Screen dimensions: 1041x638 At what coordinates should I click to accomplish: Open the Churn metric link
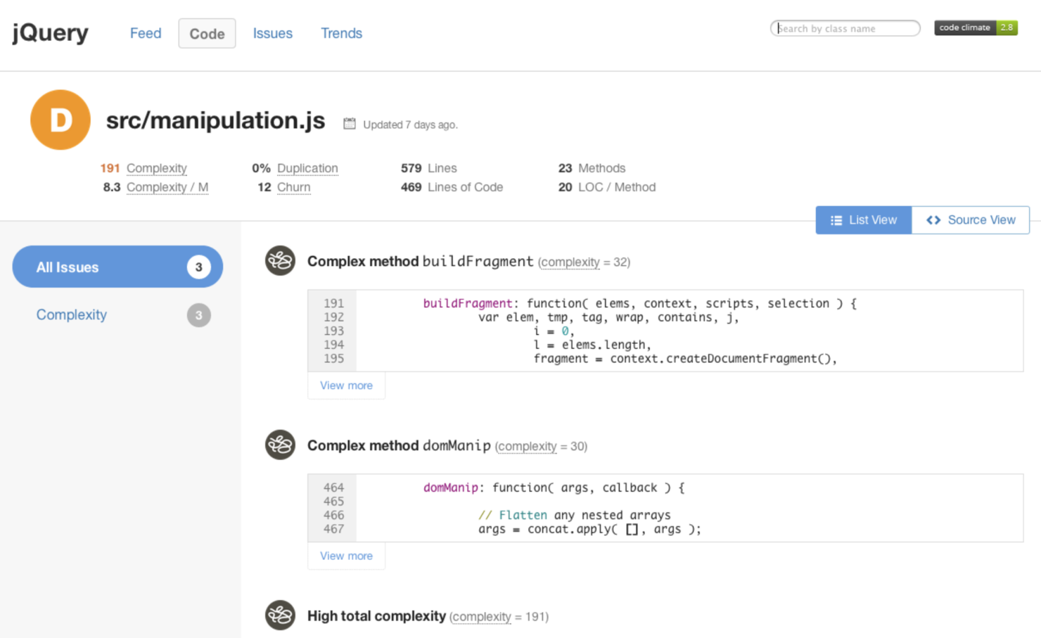293,187
